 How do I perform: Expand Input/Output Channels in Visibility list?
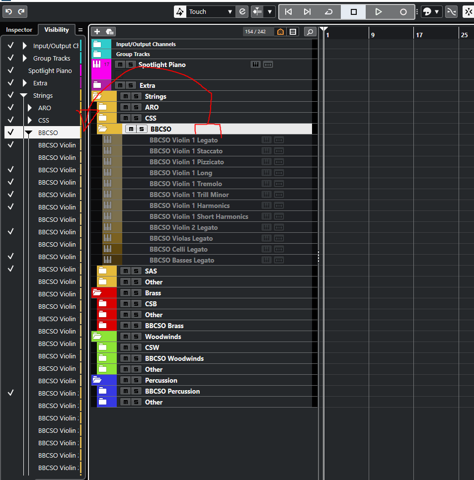point(24,46)
